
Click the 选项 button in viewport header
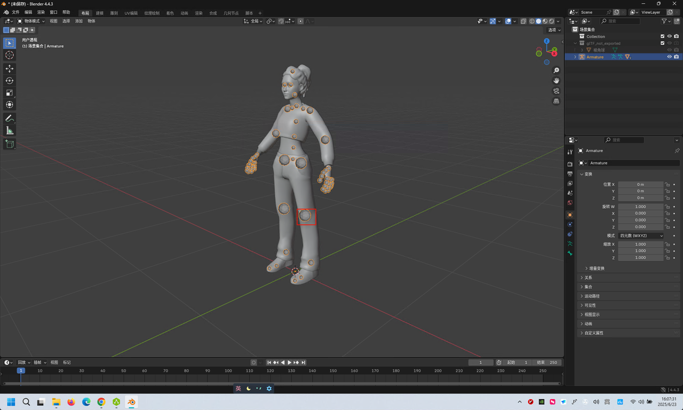click(x=554, y=30)
